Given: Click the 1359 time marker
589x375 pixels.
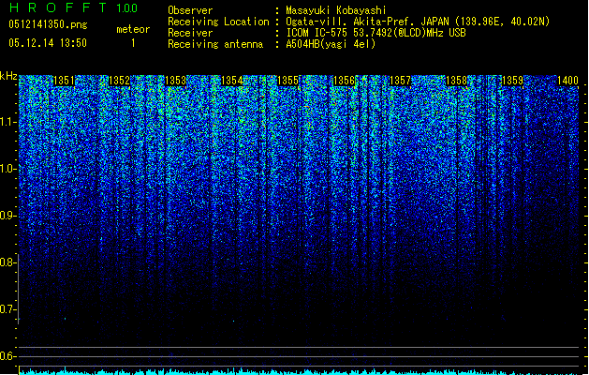Looking at the screenshot, I should tap(513, 81).
